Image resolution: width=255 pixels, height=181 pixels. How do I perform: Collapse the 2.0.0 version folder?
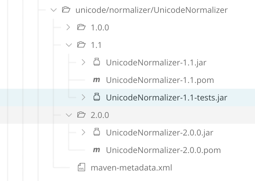coord(69,115)
